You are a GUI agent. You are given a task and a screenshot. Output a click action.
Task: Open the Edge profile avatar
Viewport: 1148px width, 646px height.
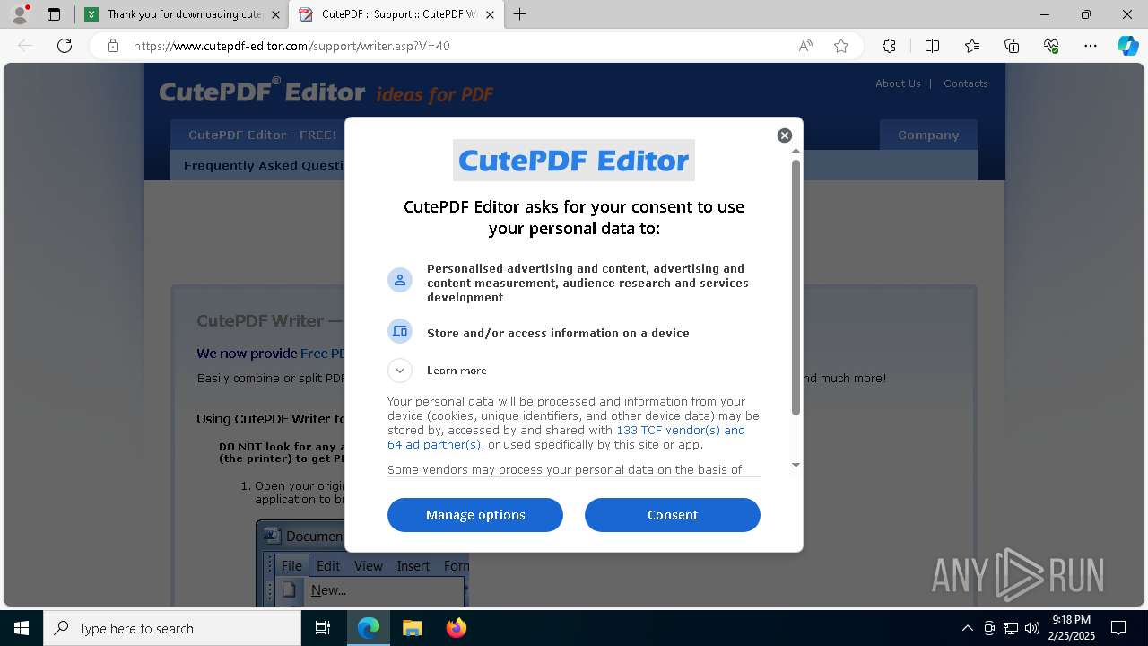click(20, 14)
